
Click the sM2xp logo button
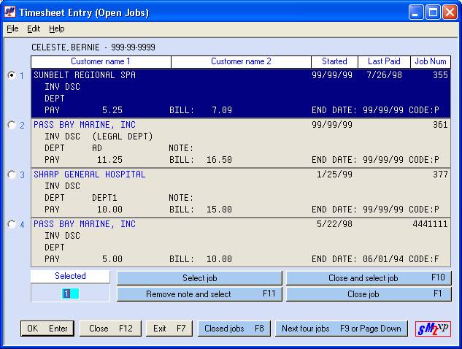pyautogui.click(x=433, y=329)
